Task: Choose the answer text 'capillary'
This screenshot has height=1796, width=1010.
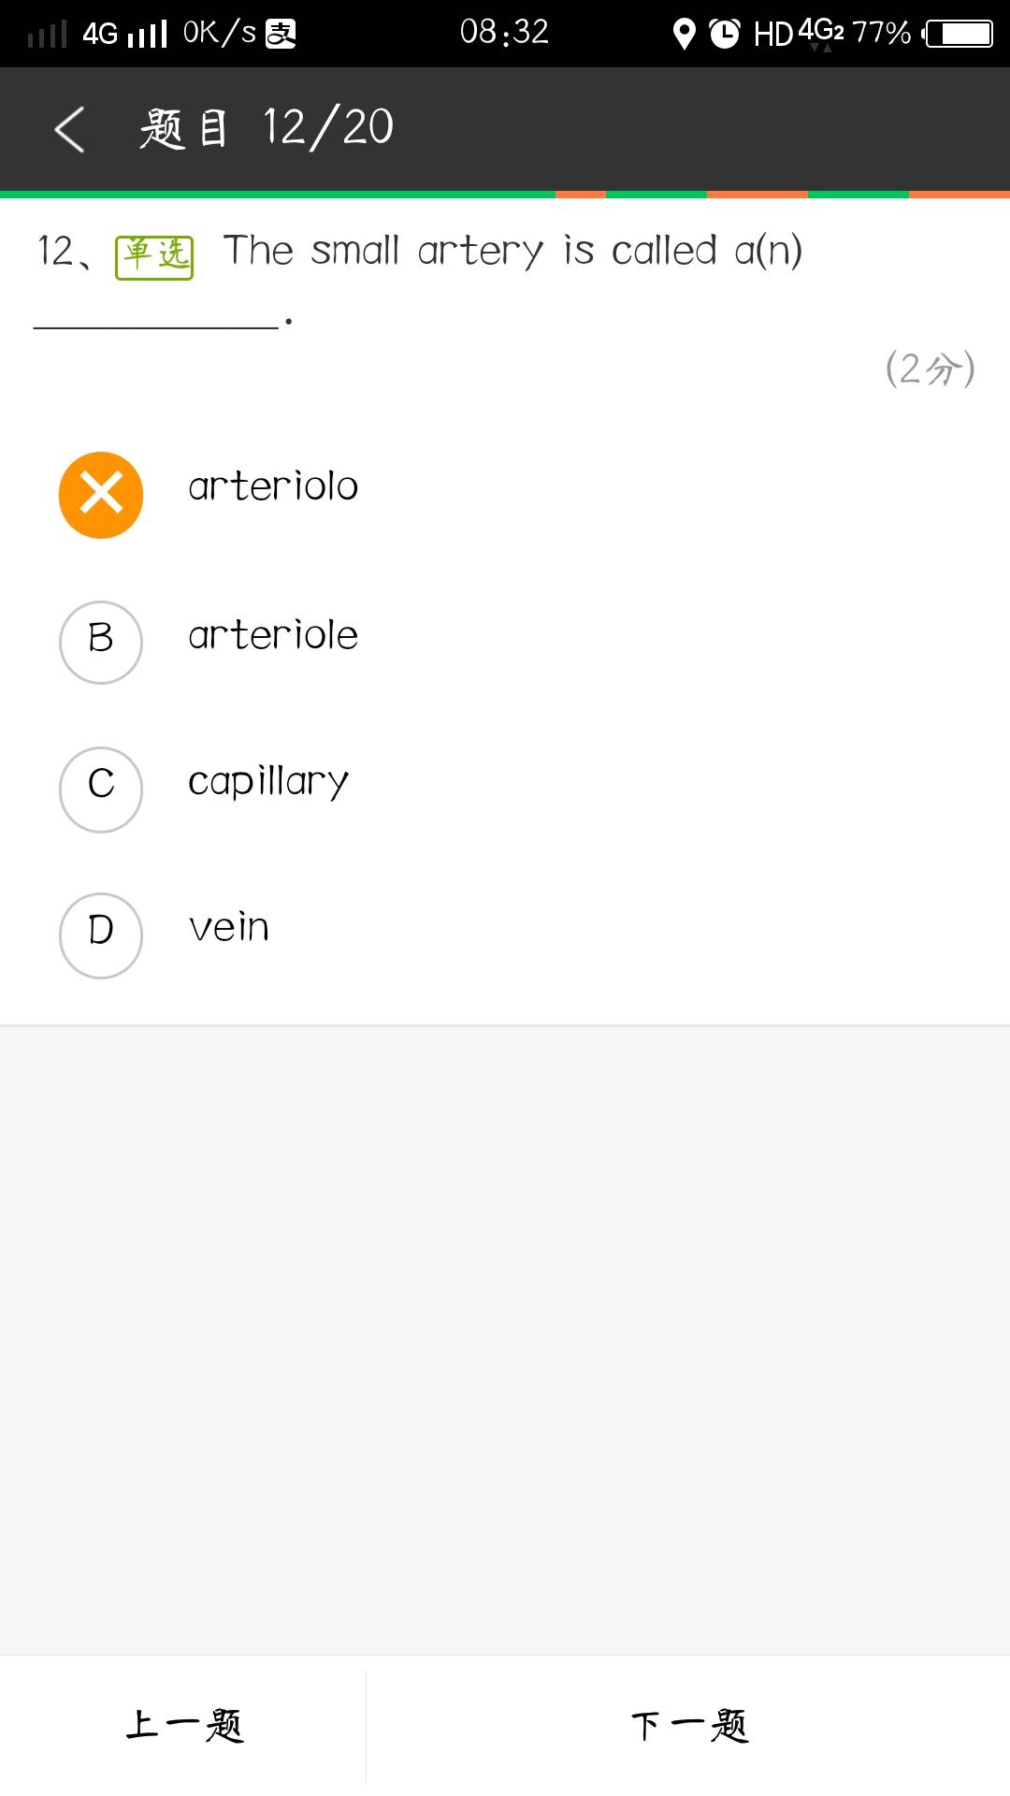Action: [x=268, y=782]
